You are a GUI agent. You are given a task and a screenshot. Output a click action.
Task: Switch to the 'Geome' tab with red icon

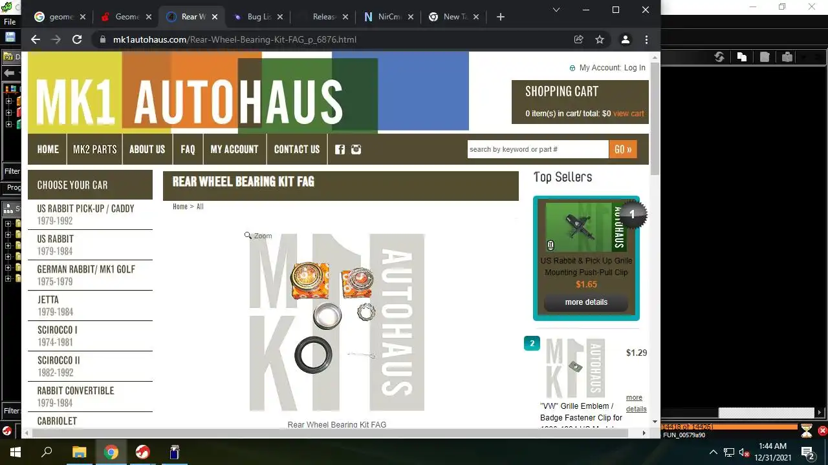click(x=125, y=17)
